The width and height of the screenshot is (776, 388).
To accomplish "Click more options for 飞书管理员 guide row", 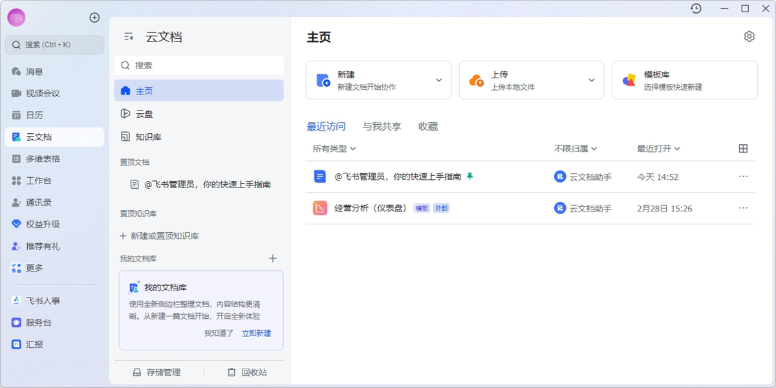I will 743,177.
